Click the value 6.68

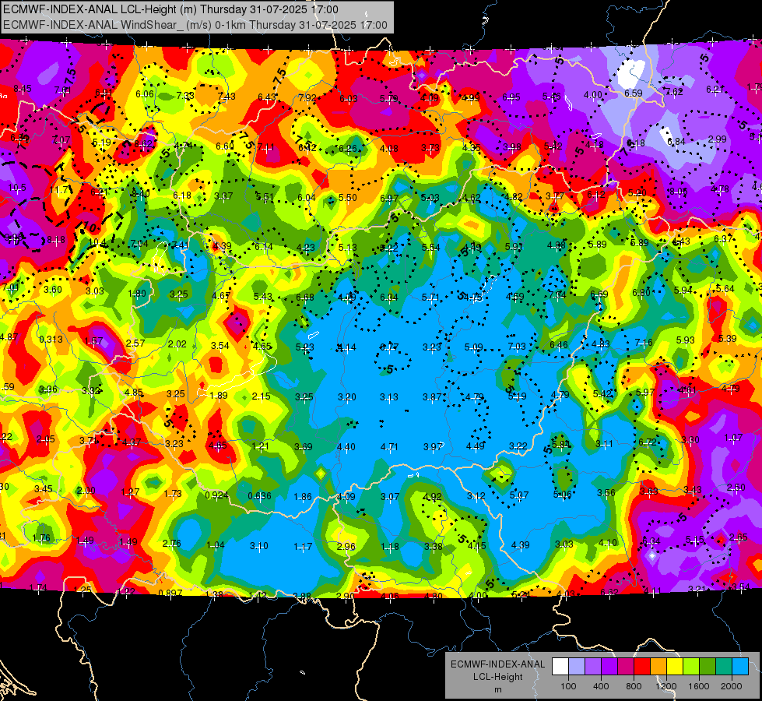(x=304, y=297)
